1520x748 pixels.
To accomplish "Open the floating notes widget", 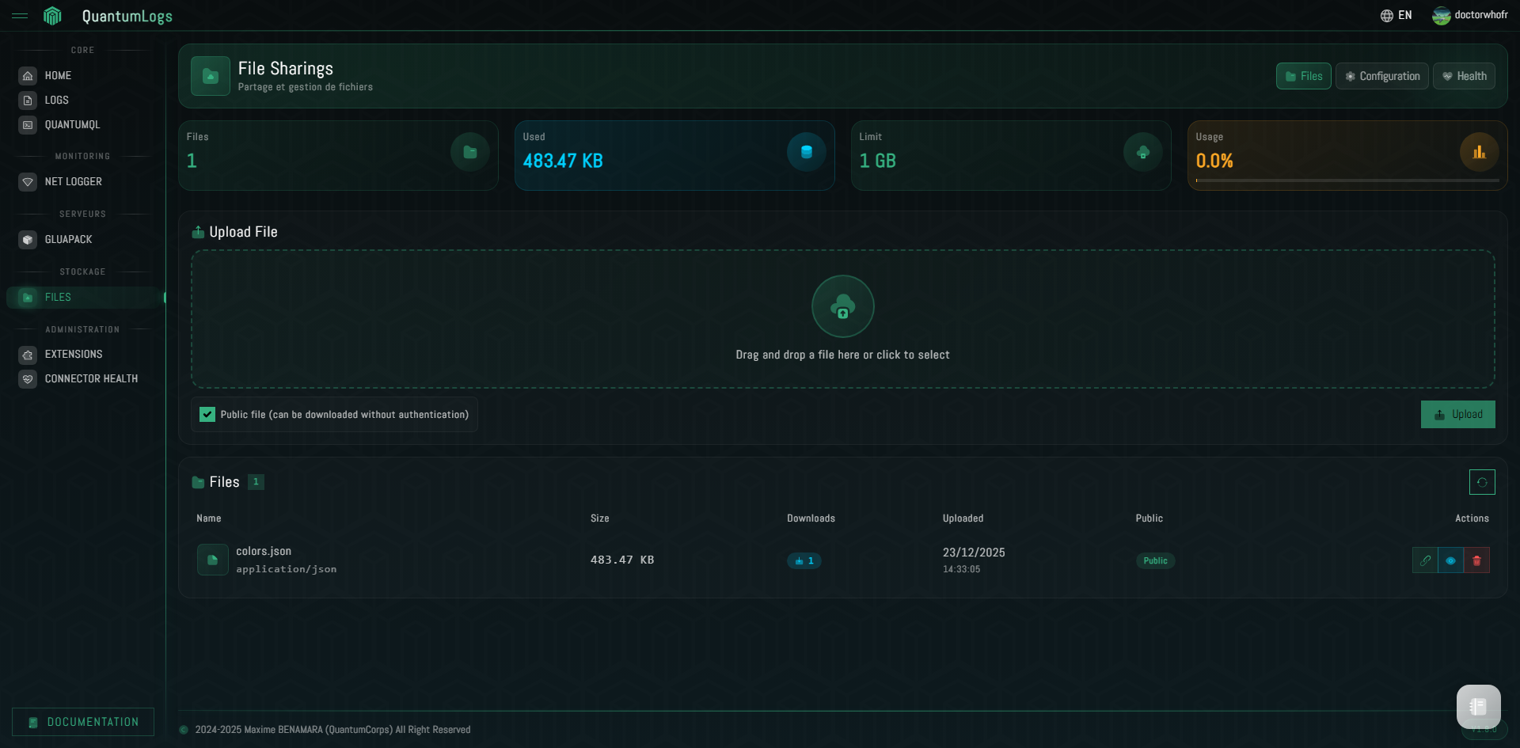I will (1479, 707).
